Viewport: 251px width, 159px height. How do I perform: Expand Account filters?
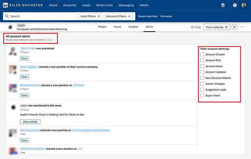tap(118, 16)
